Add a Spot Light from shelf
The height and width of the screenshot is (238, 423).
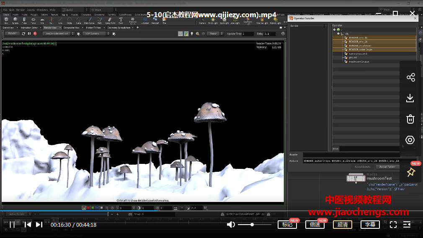pyautogui.click(x=224, y=21)
